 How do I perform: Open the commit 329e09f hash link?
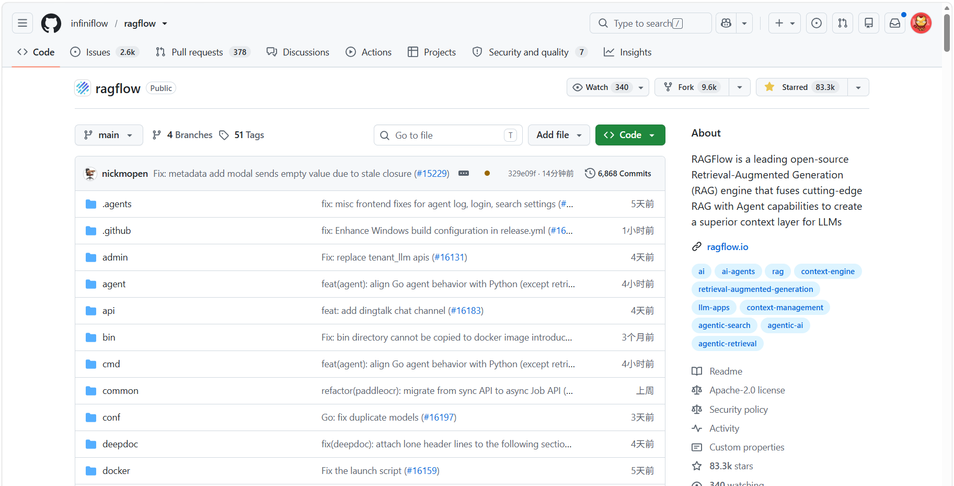[522, 174]
